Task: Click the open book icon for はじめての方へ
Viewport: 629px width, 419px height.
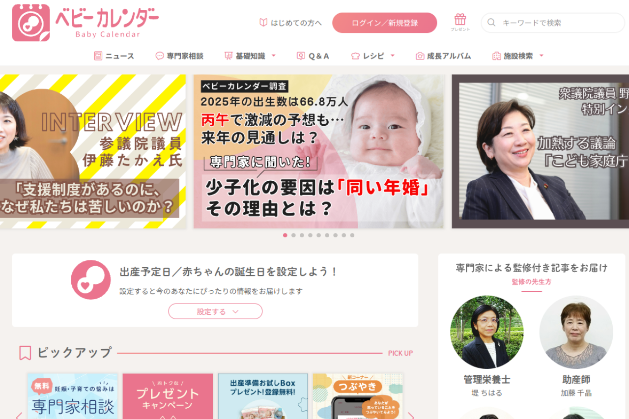Action: [263, 23]
